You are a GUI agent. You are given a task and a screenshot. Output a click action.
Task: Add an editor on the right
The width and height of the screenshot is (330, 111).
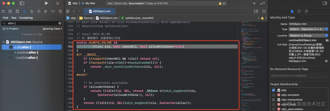point(264,11)
